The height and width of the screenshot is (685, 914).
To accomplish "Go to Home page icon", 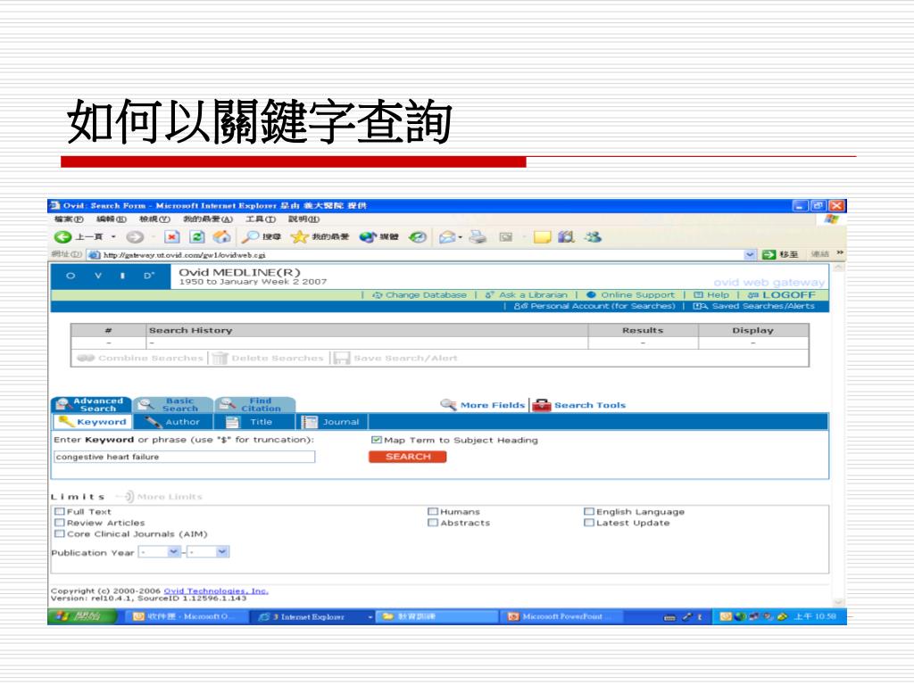I will [221, 236].
